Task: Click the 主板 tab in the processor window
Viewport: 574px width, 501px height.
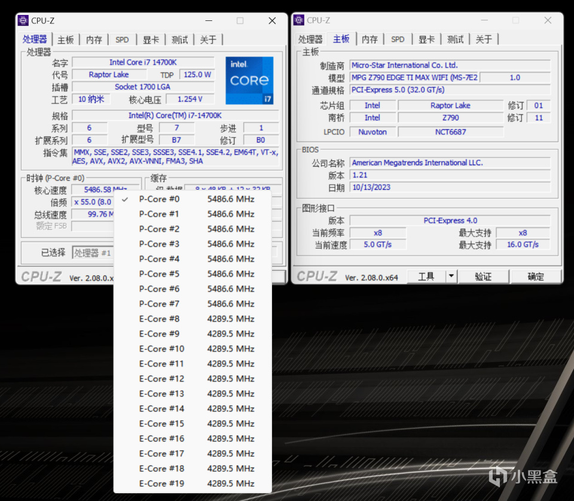Action: pyautogui.click(x=66, y=39)
